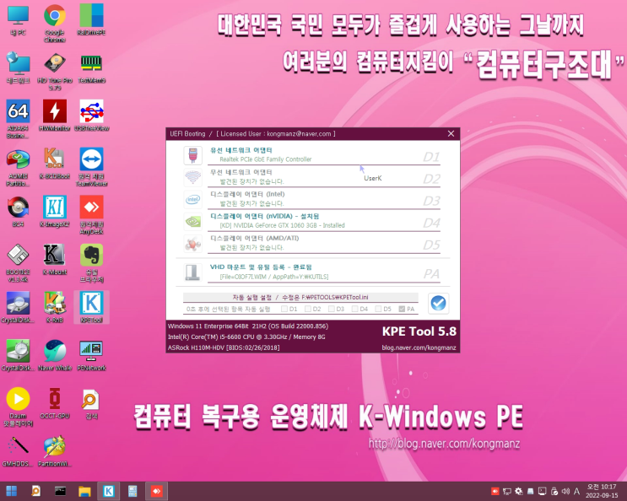Image resolution: width=627 pixels, height=501 pixels.
Task: Open AOMEI Partition desktop icon
Action: [18, 167]
